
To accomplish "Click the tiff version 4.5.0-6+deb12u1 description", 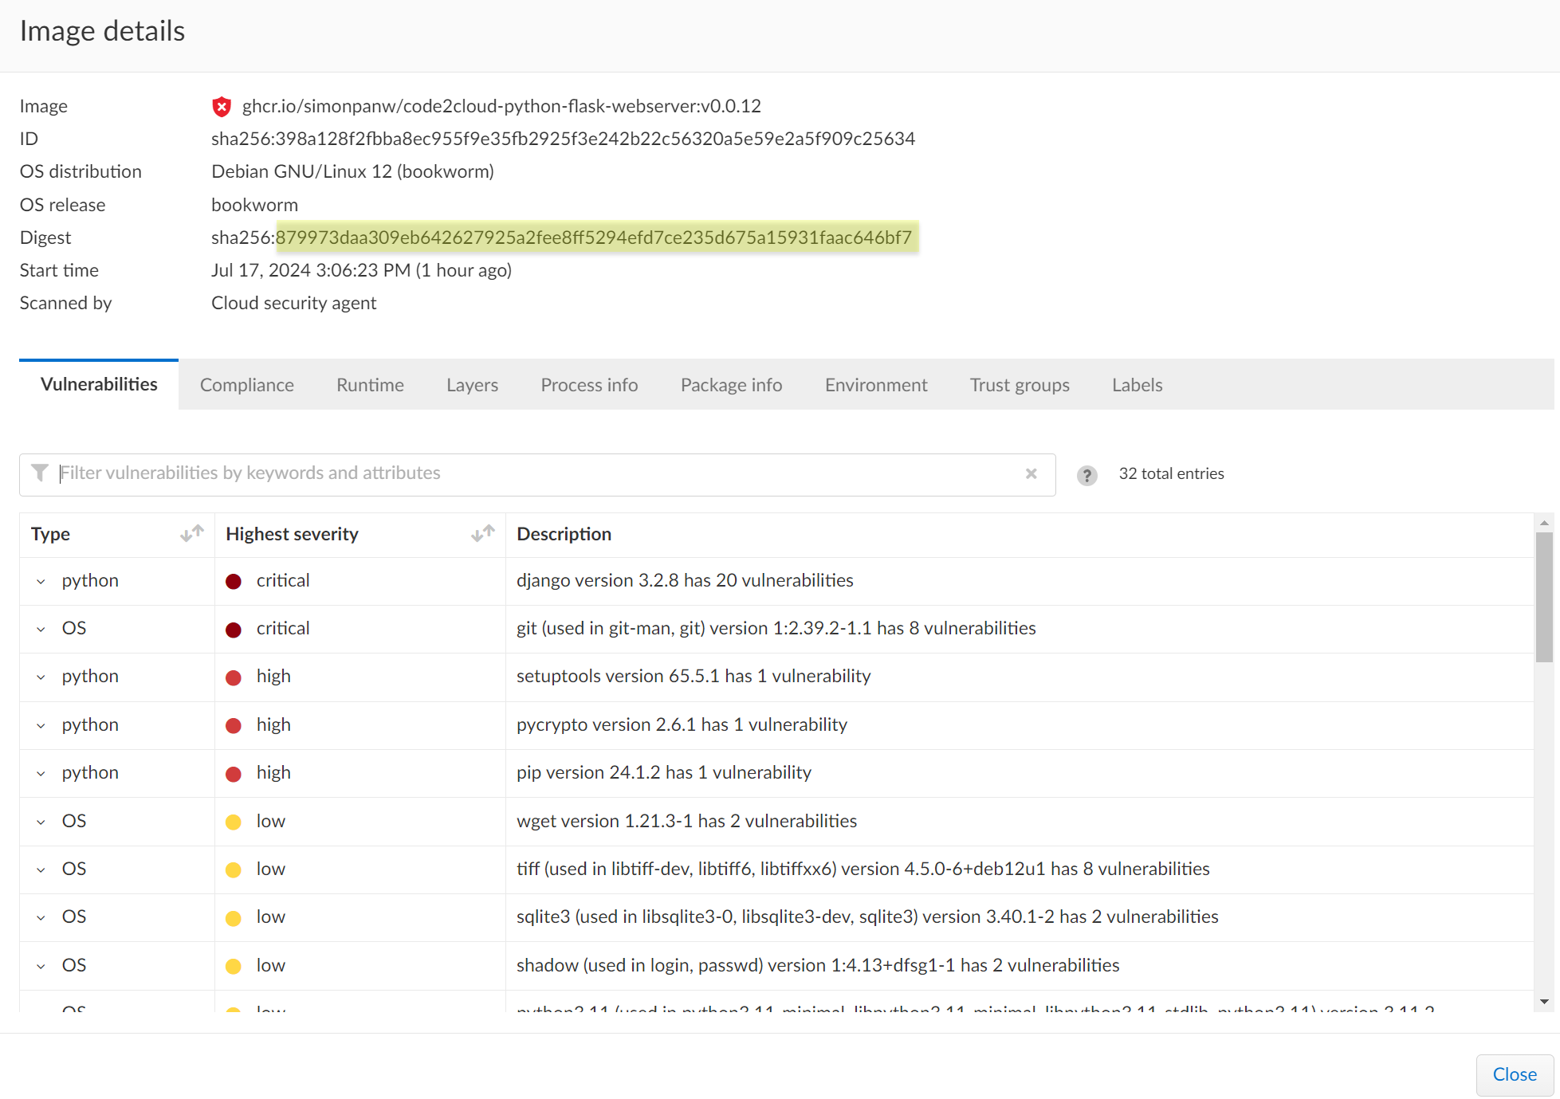I will tap(863, 869).
